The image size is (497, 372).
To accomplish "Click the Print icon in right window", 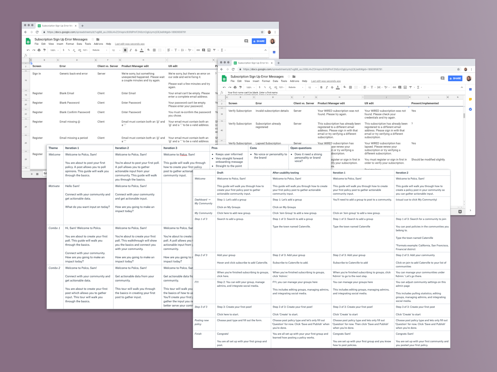I will coord(235,87).
